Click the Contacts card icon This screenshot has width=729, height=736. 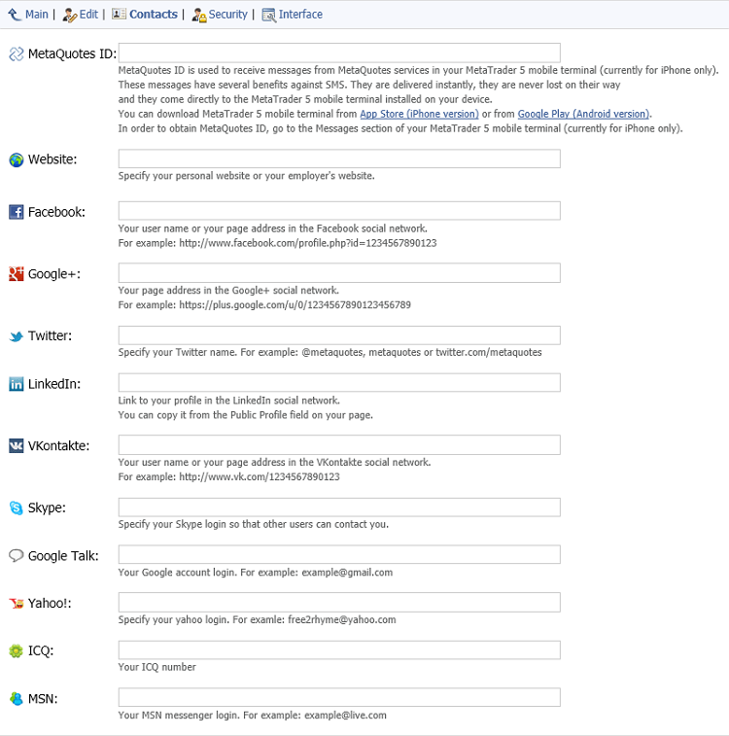[119, 14]
